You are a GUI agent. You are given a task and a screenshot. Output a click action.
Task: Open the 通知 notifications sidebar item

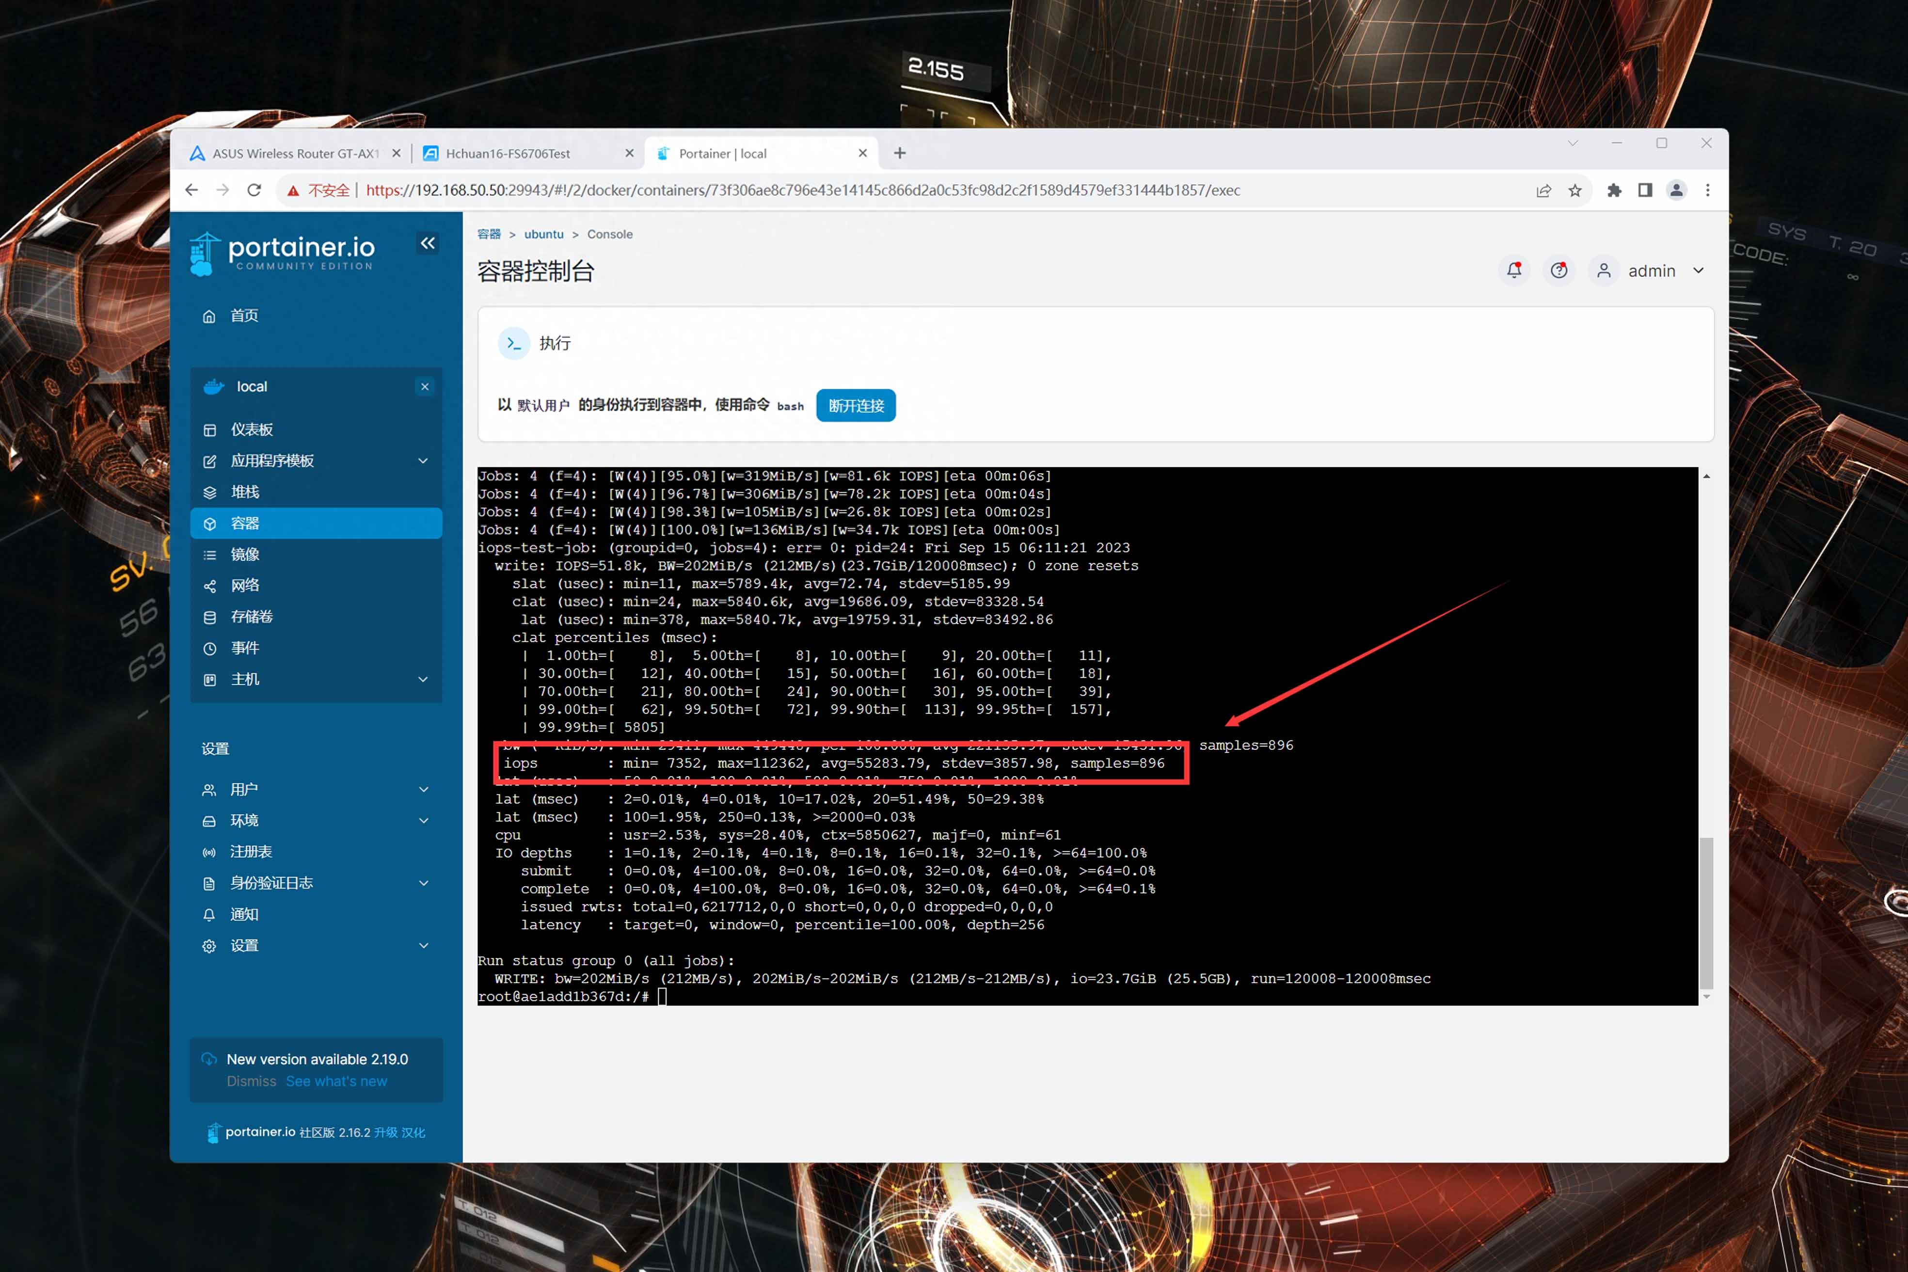click(243, 914)
